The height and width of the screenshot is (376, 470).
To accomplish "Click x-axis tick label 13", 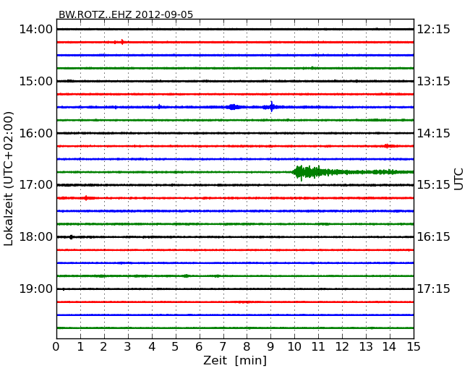I will coord(366,347).
